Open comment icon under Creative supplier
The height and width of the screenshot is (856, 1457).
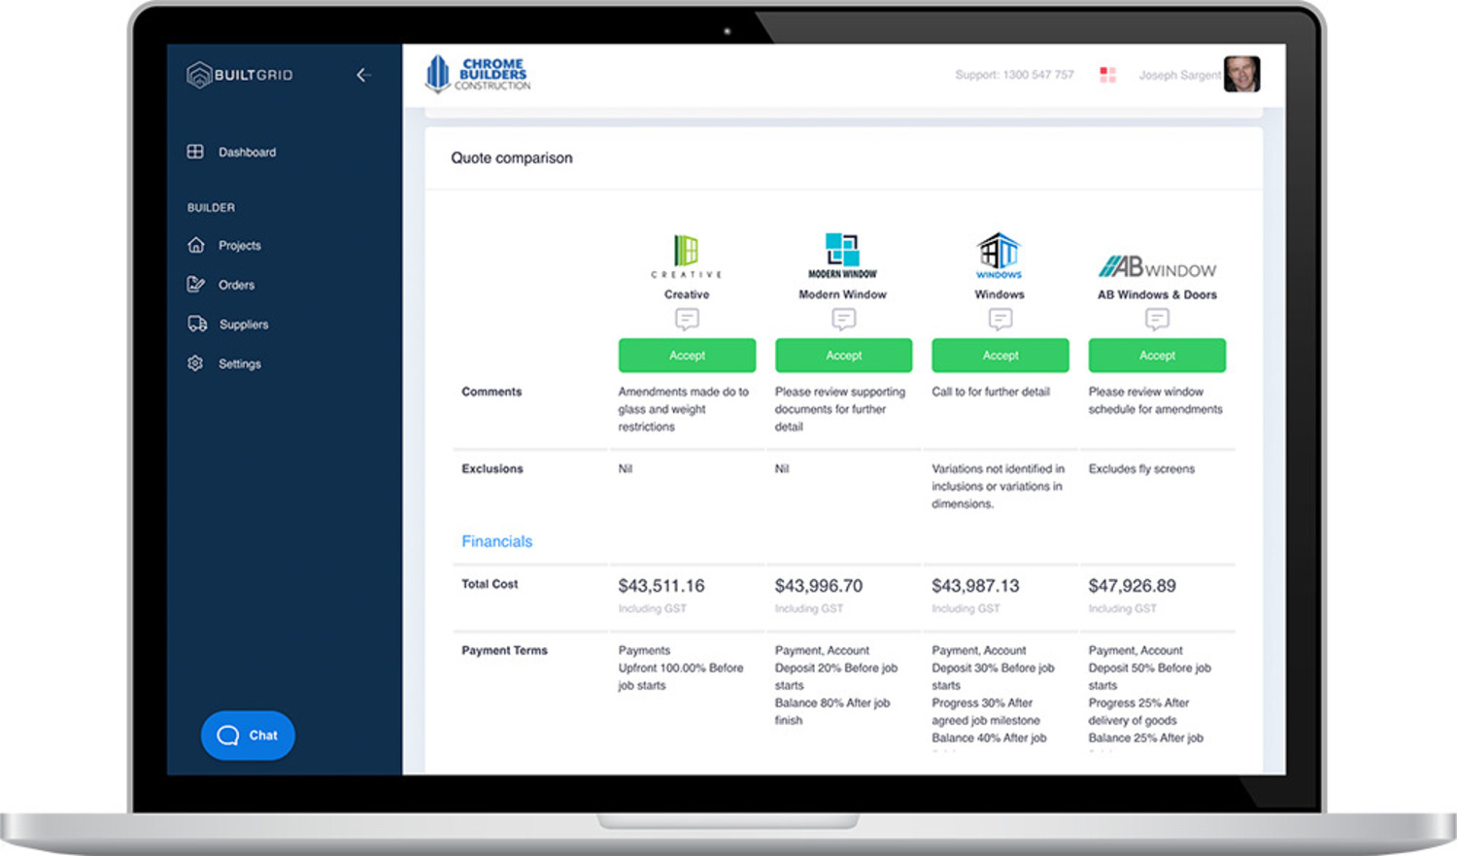(687, 319)
